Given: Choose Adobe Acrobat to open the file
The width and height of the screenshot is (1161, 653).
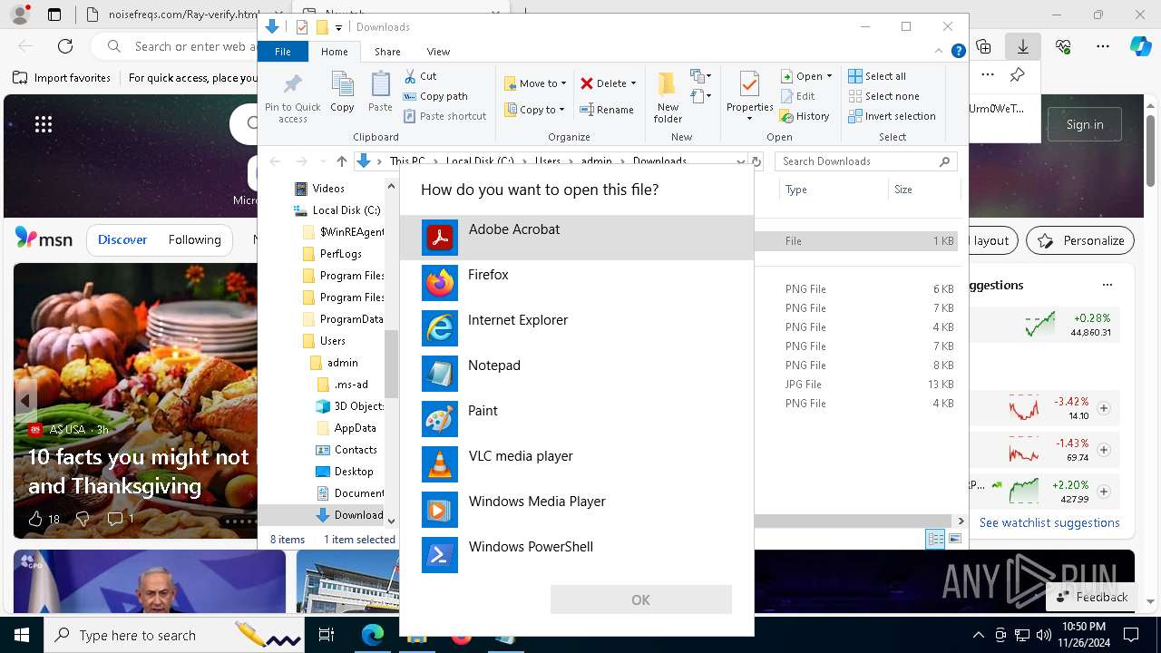Looking at the screenshot, I should point(577,238).
